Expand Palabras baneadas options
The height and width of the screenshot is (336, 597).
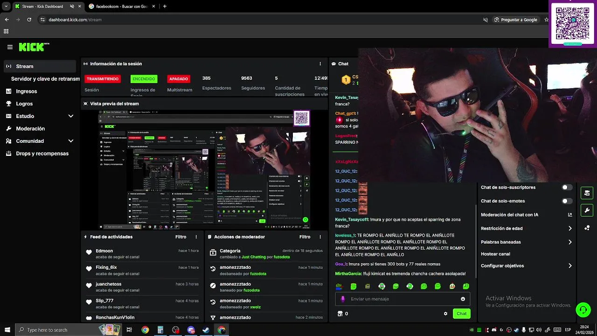pos(570,242)
